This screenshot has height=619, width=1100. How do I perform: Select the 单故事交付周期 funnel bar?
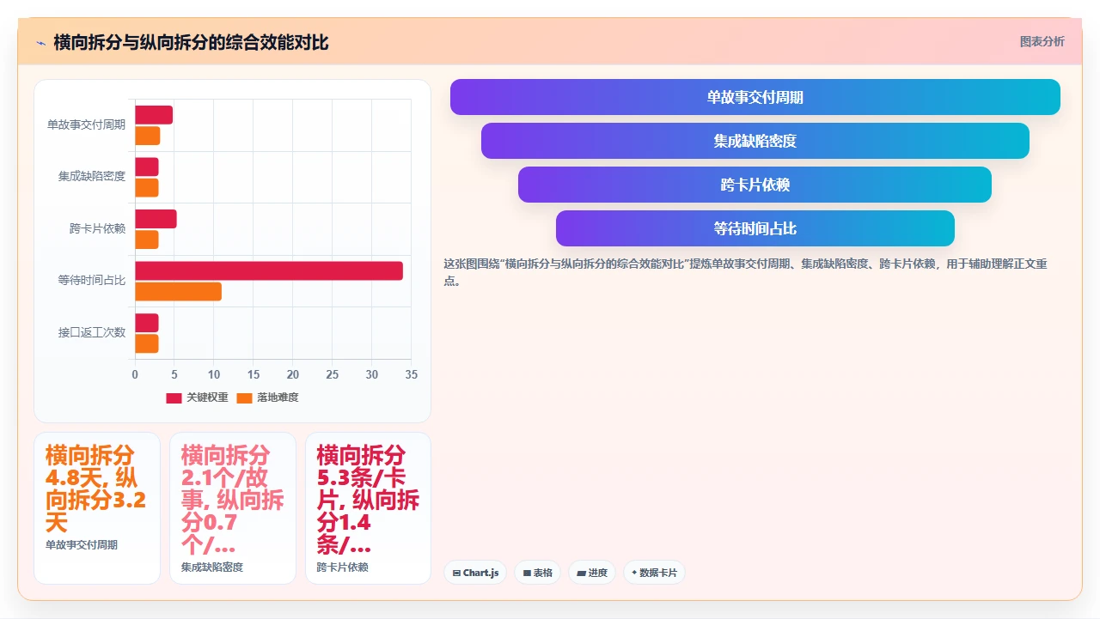coord(755,97)
